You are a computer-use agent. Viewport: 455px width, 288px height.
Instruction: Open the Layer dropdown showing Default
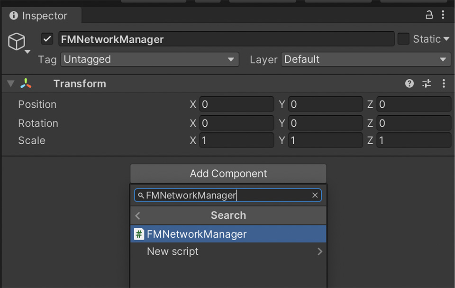pyautogui.click(x=366, y=59)
